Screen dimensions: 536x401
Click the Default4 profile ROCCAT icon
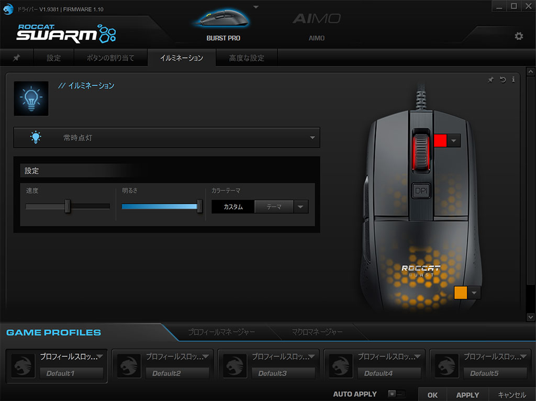[x=341, y=366]
